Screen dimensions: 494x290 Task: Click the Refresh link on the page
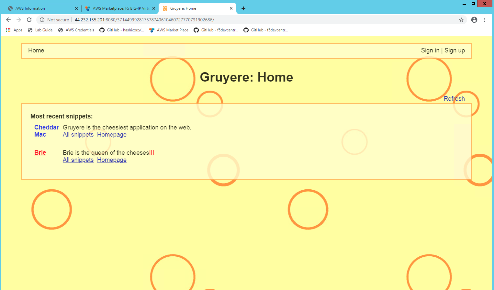[x=454, y=99]
